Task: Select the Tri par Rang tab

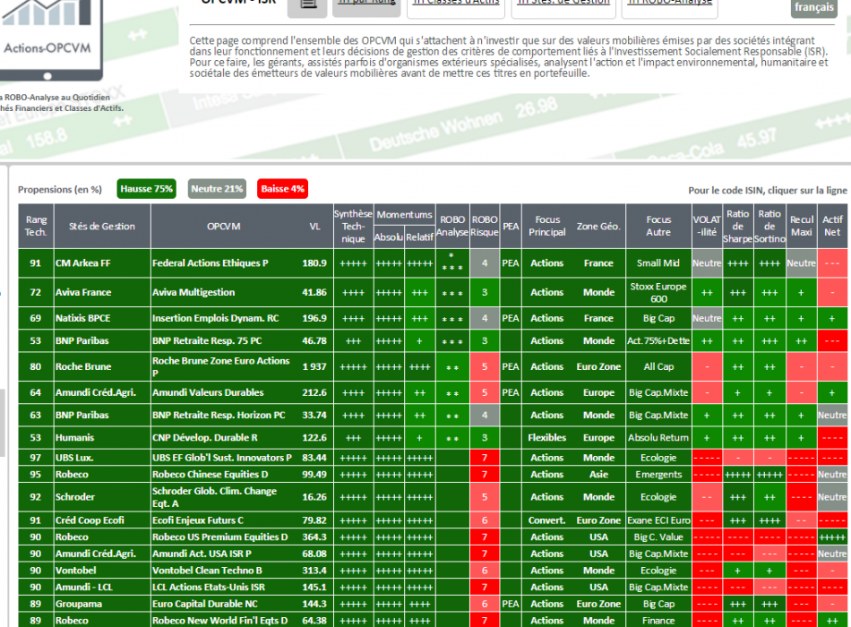Action: click(367, 6)
